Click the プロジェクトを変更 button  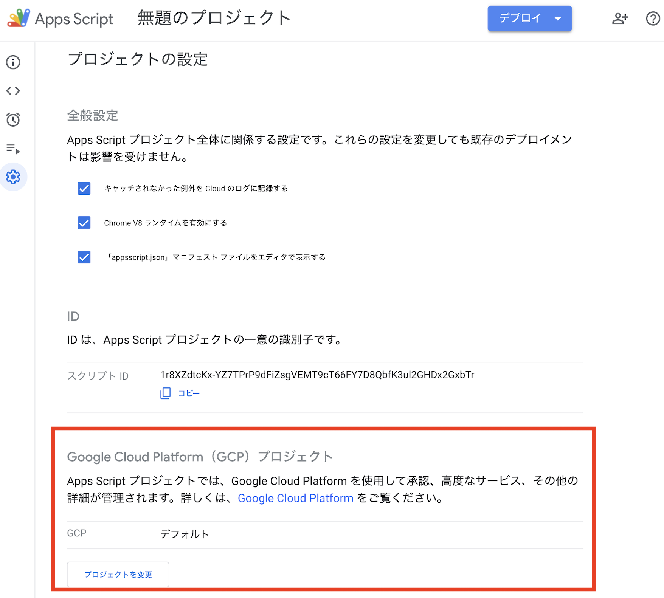pos(118,575)
